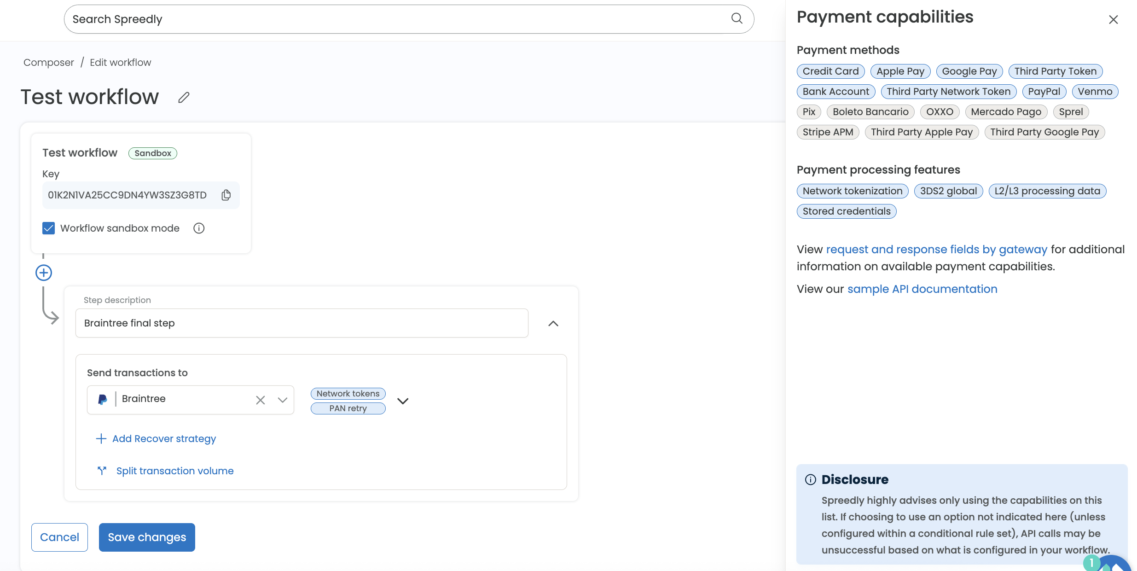The width and height of the screenshot is (1137, 571).
Task: Click the Sandbox status badge
Action: tap(153, 153)
